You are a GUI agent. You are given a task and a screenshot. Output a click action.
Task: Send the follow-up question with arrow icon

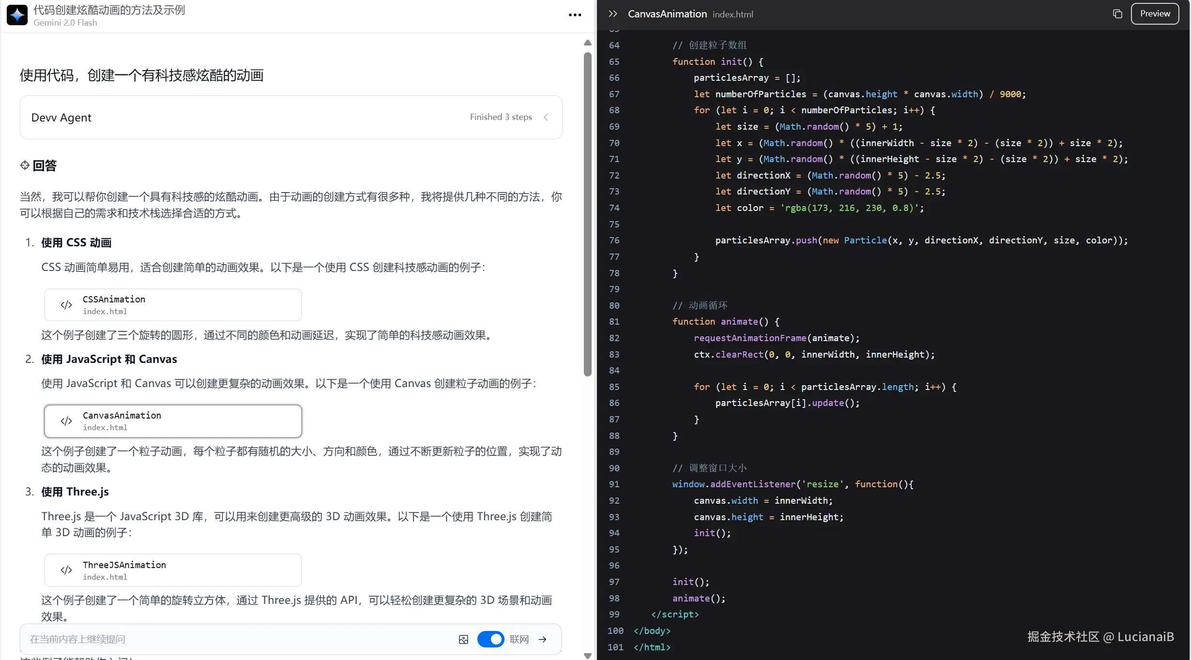(x=543, y=640)
